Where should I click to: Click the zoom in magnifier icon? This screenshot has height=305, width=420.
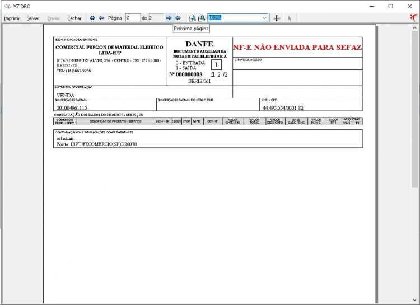pos(202,18)
